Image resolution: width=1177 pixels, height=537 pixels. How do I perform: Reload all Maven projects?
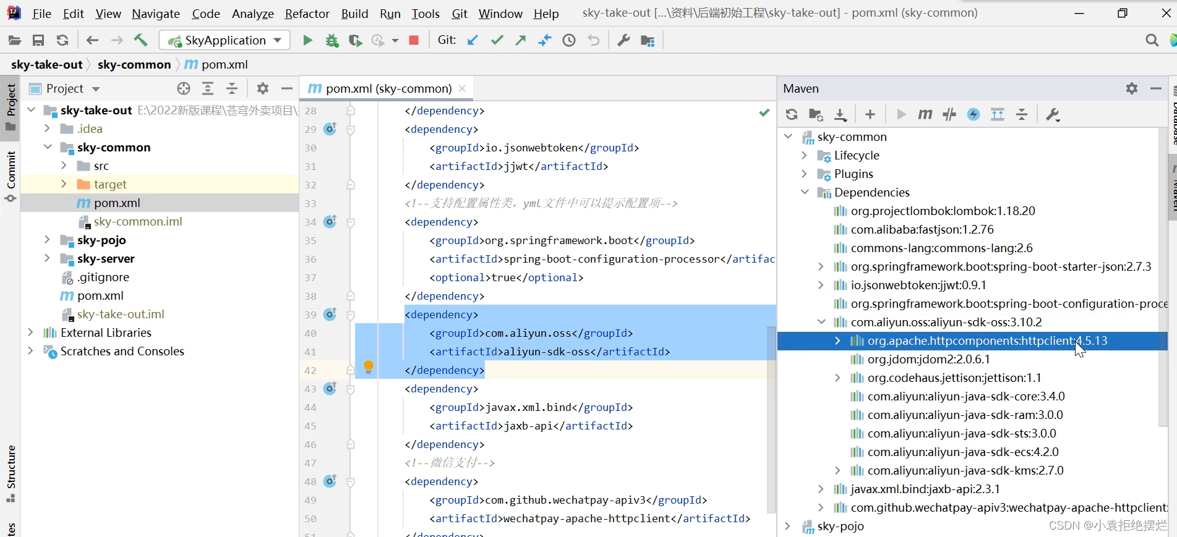click(792, 114)
